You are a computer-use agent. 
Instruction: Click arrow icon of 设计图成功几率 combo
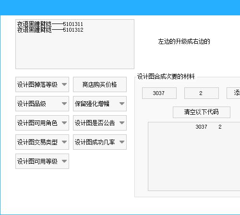pyautogui.click(x=122, y=142)
